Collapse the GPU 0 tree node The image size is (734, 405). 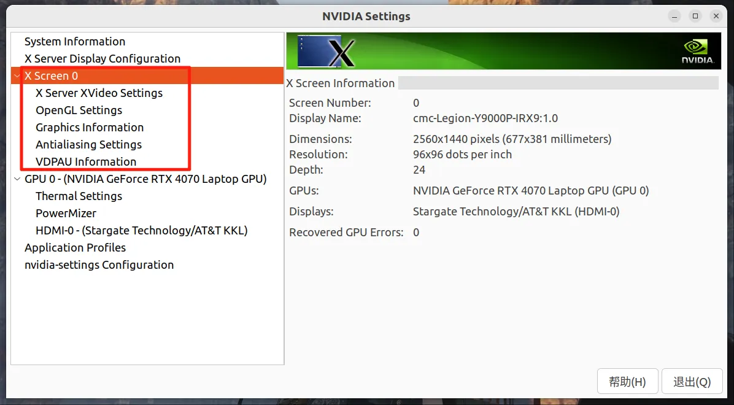point(17,179)
